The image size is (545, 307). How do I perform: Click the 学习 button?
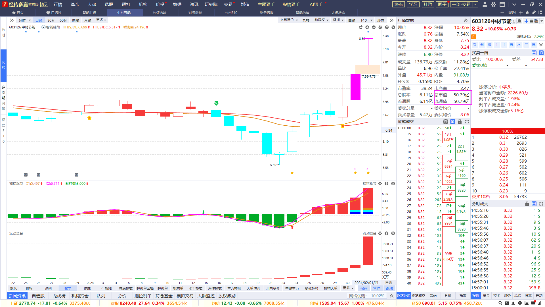coord(413,4)
